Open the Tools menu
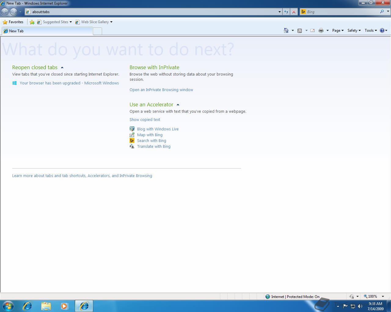Image resolution: width=391 pixels, height=312 pixels. (371, 30)
